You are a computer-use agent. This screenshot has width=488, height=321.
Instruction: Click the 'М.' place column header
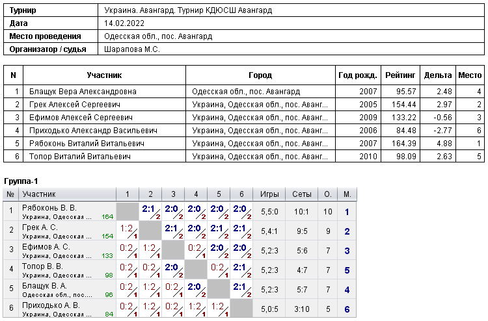347,194
